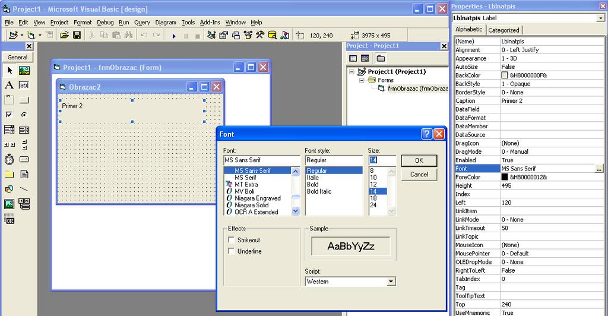Confirm the Font dialog with OK

[419, 160]
